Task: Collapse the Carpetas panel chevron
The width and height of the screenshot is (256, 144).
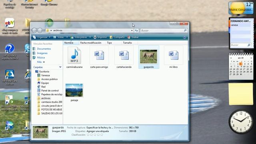Action: point(60,67)
